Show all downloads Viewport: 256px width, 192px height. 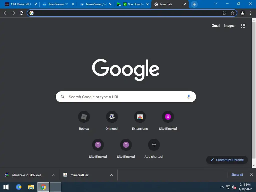(x=237, y=175)
